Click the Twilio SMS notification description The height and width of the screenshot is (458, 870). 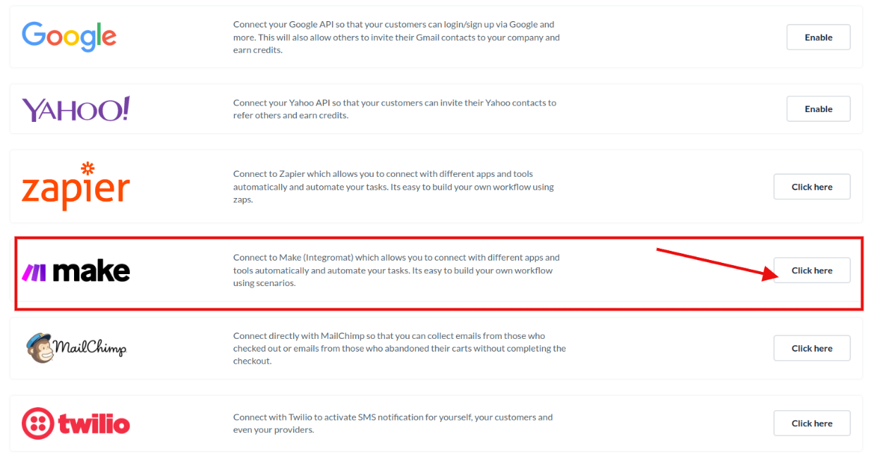[x=393, y=423]
